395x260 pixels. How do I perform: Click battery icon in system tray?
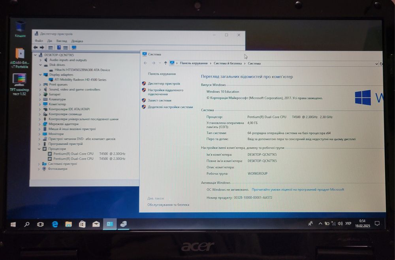tap(327, 223)
